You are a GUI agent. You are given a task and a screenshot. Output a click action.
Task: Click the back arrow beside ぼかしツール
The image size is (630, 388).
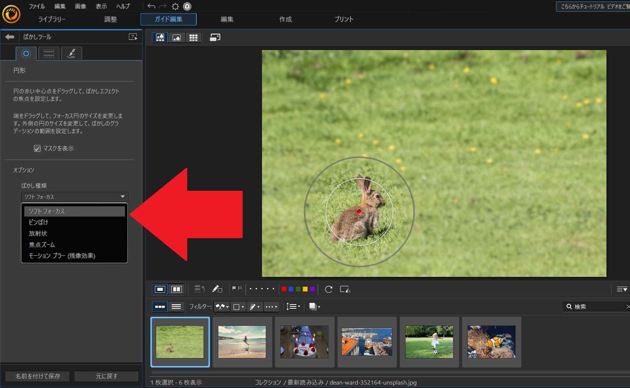tap(10, 37)
